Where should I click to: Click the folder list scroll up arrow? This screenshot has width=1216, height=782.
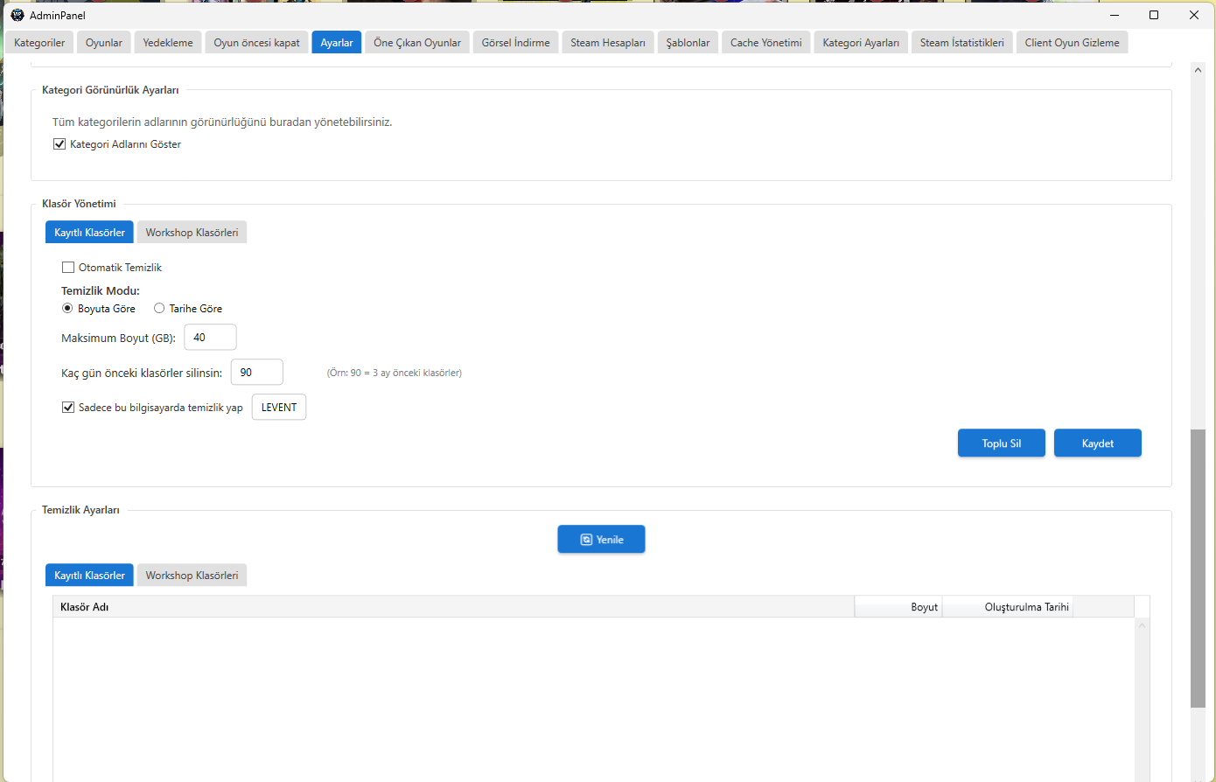coord(1143,625)
